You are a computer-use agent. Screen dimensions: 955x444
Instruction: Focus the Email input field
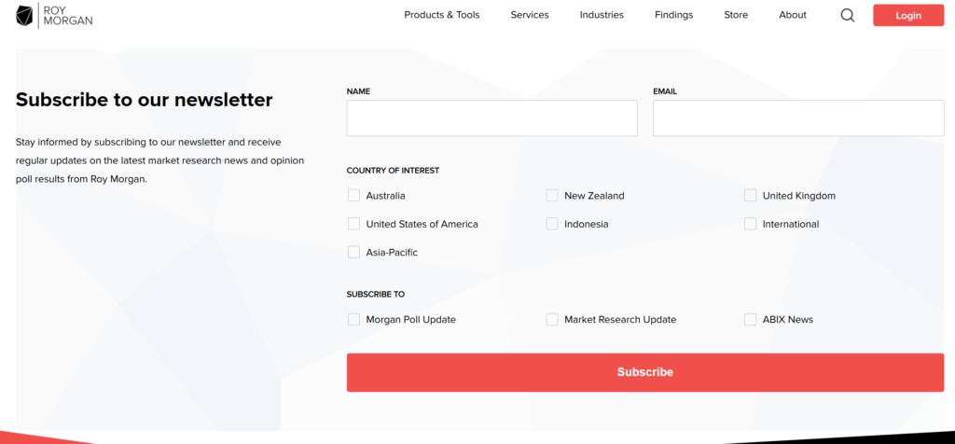pos(798,118)
